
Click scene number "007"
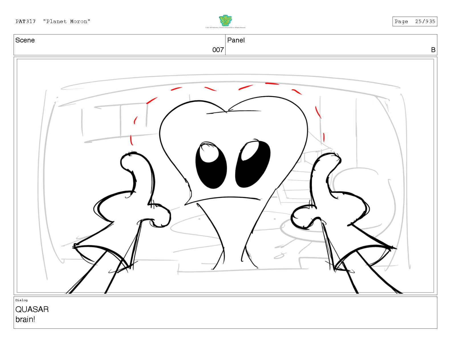pos(218,50)
